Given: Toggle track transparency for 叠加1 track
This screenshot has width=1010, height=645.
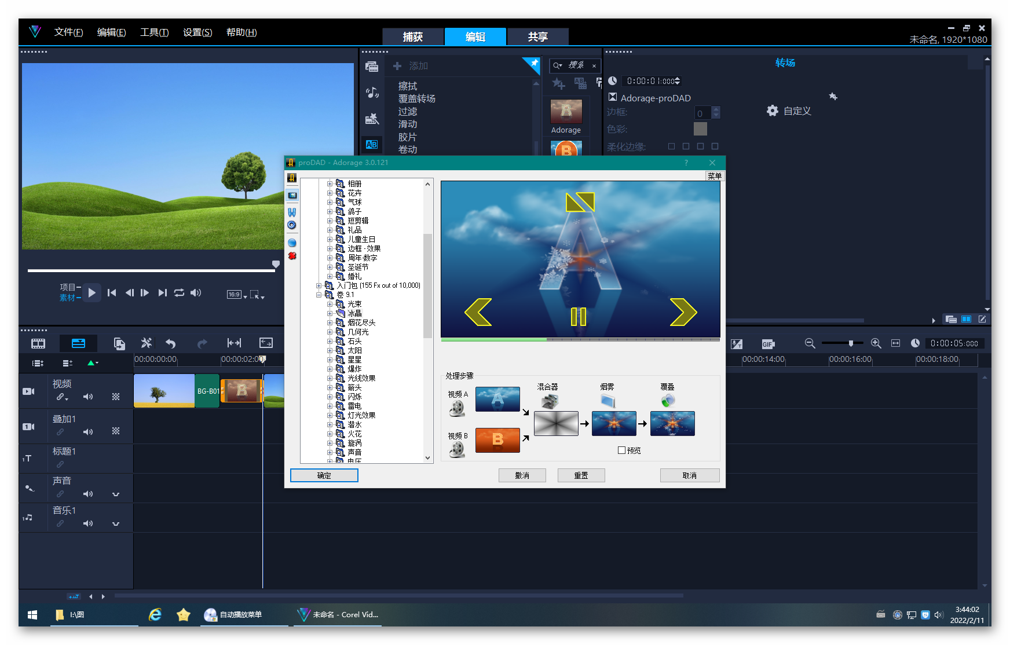Looking at the screenshot, I should (116, 431).
